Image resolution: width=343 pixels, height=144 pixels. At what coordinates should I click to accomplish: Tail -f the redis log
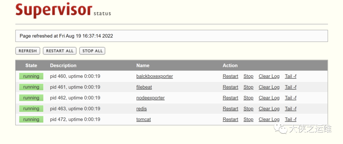coord(290,109)
